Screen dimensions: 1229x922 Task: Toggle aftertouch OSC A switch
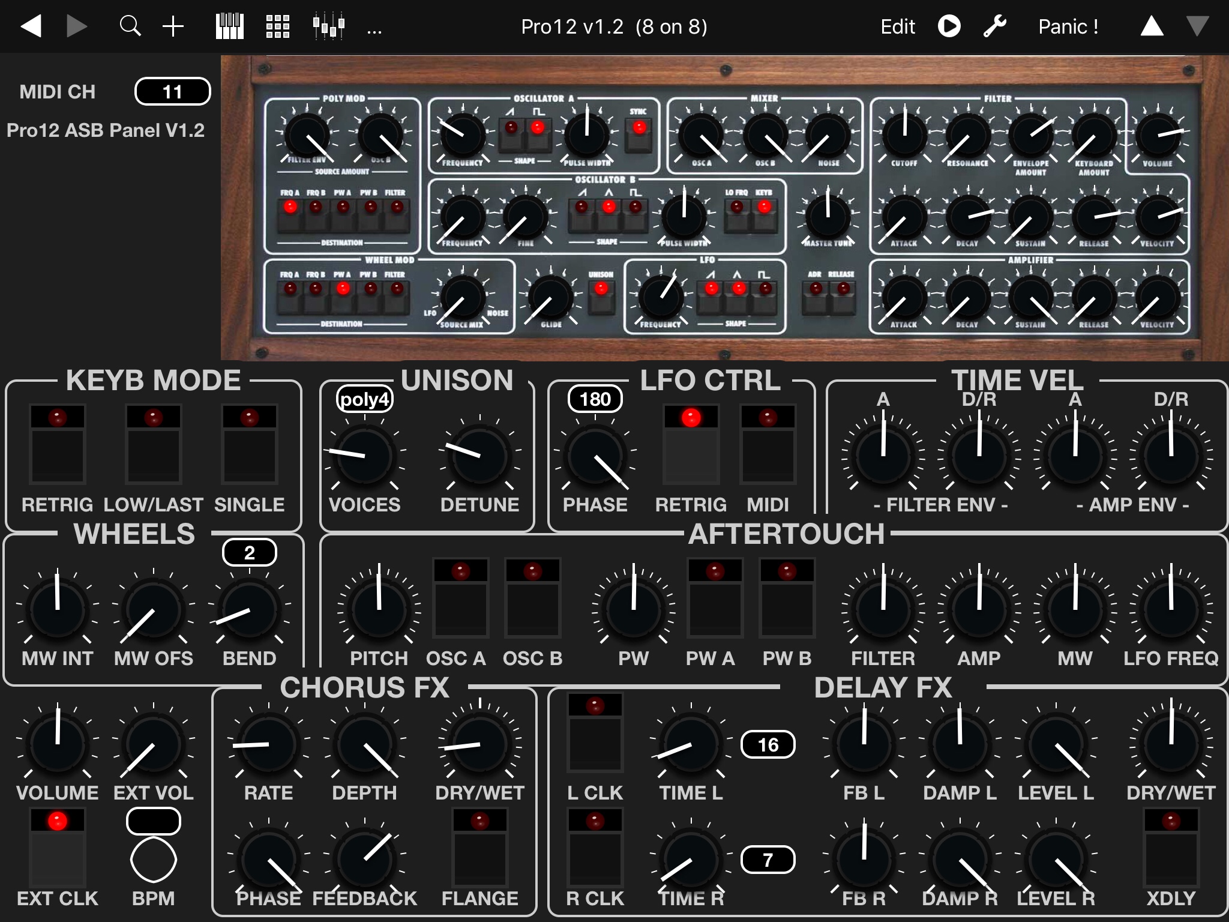point(461,598)
